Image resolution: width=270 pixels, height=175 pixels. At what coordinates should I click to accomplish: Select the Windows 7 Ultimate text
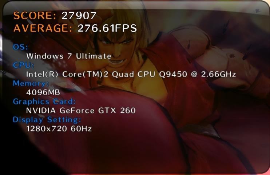[x=69, y=56]
